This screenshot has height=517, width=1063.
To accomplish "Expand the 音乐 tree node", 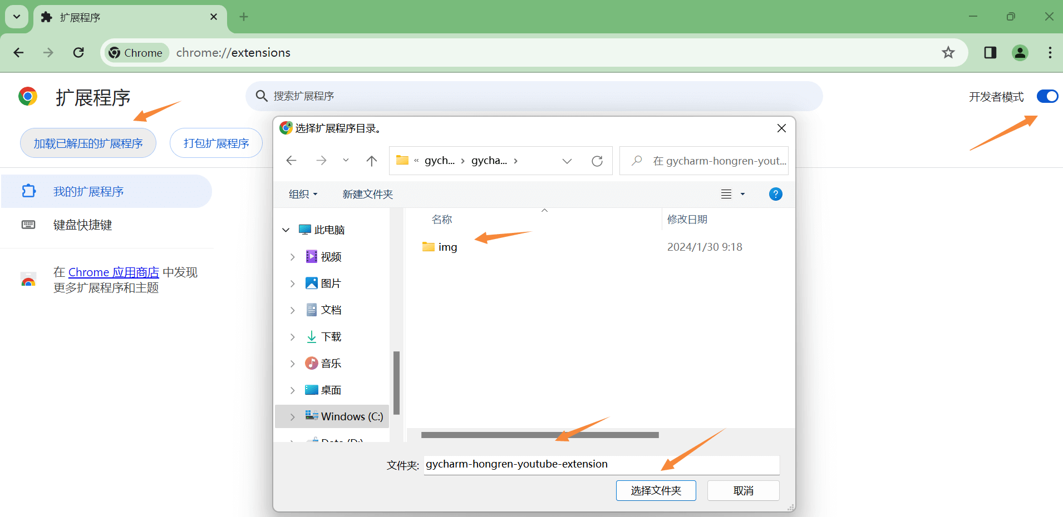I will [x=292, y=364].
